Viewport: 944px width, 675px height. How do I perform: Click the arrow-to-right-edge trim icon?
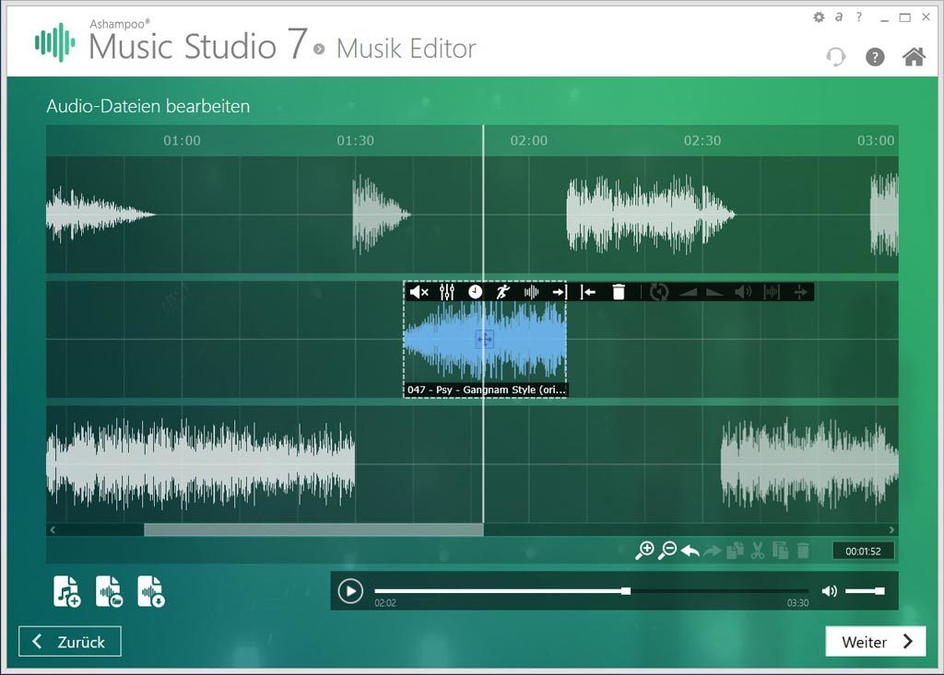coord(560,293)
